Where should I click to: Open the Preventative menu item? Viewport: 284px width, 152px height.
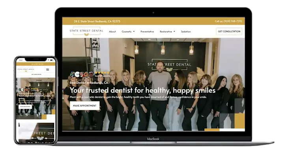(147, 32)
